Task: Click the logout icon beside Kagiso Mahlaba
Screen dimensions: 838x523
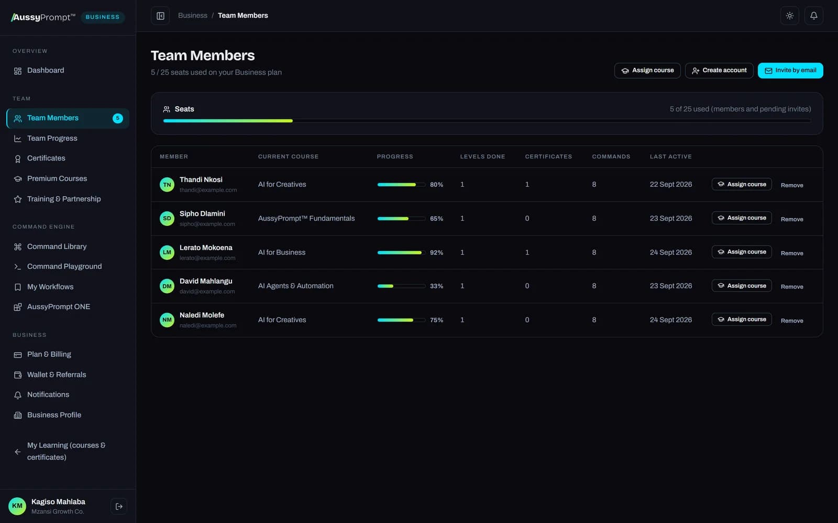Action: (119, 506)
